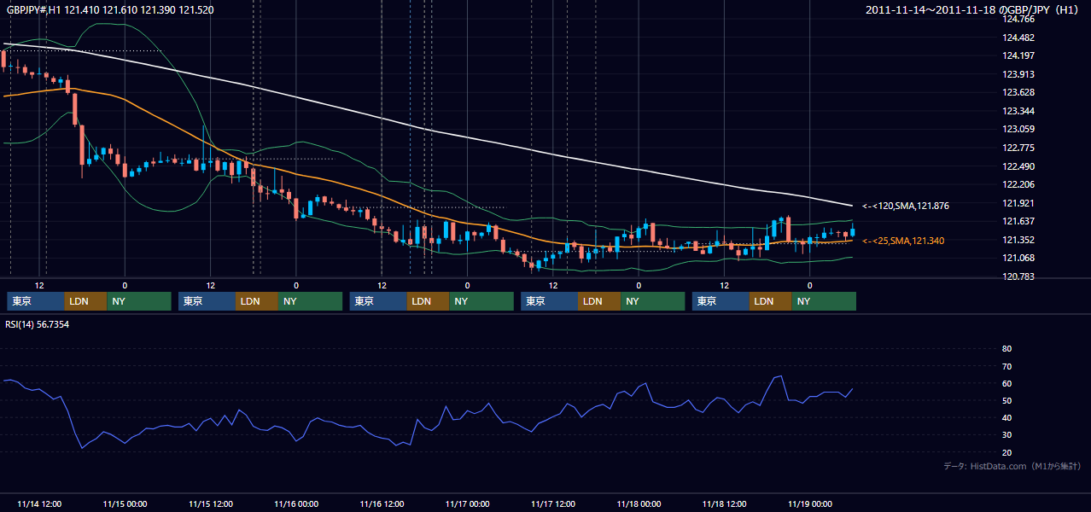Select the 11/15 00:00 time axis label
Screen dimensions: 1091x512
coord(125,503)
